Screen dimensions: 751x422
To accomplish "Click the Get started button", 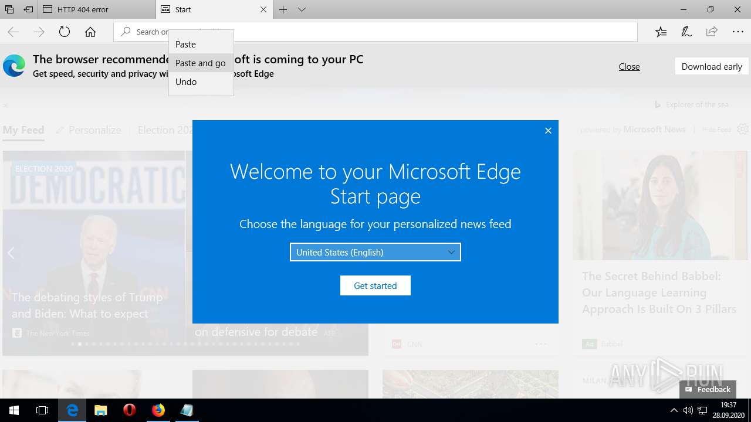I will (x=375, y=285).
